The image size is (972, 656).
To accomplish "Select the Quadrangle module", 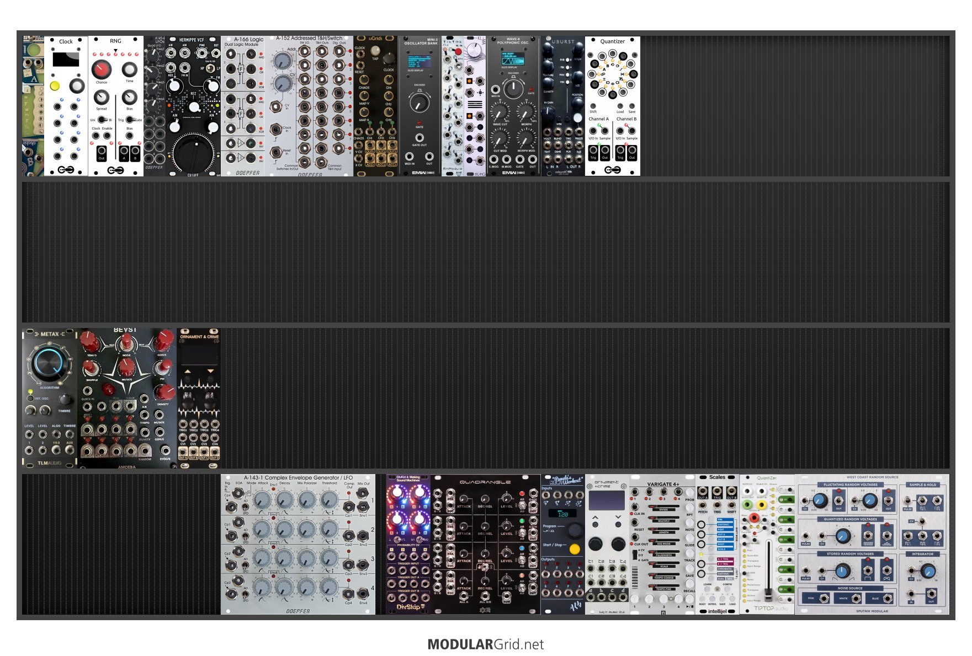I will point(486,545).
